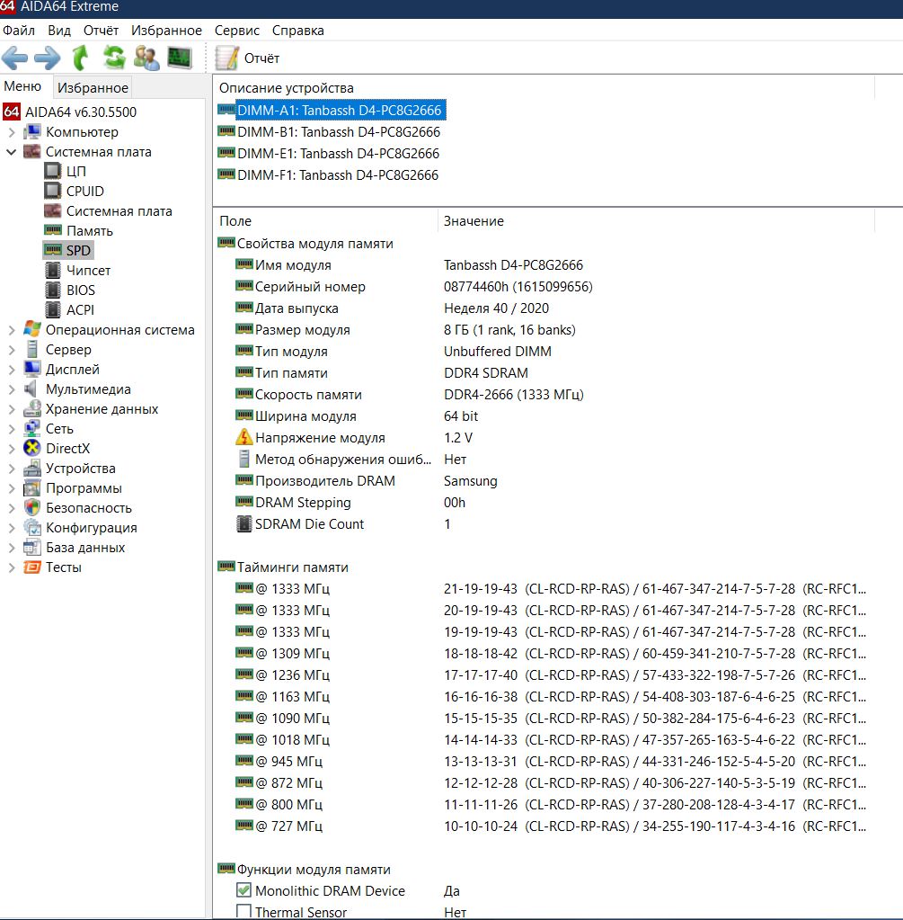
Task: Expand the Сервер tree node
Action: tap(11, 350)
